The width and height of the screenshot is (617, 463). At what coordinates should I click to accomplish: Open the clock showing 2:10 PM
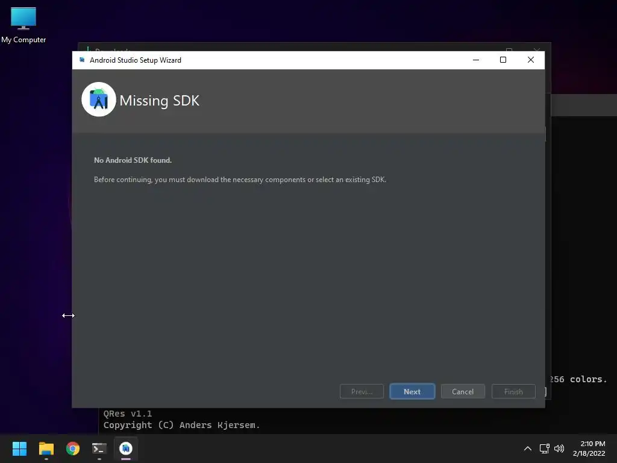tap(589, 449)
